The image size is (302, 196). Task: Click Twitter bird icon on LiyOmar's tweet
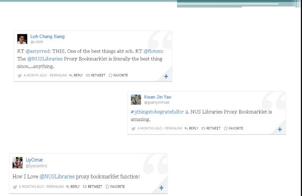15,187
